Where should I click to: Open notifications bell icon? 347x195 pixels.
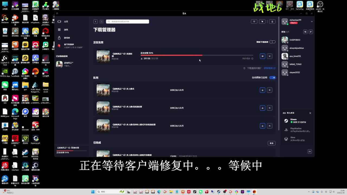[x=272, y=22]
